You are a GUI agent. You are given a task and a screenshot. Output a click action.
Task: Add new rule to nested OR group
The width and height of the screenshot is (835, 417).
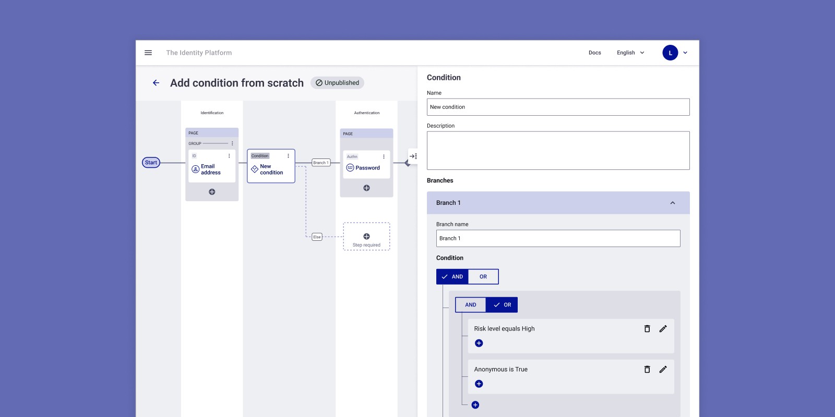(475, 405)
